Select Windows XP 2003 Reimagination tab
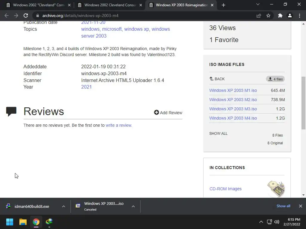This screenshot has width=306, height=229. point(181,5)
